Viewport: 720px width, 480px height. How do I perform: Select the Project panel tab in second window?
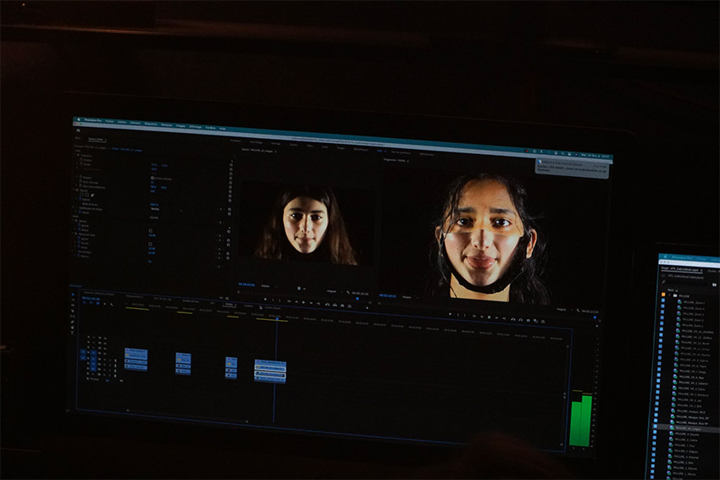[682, 268]
